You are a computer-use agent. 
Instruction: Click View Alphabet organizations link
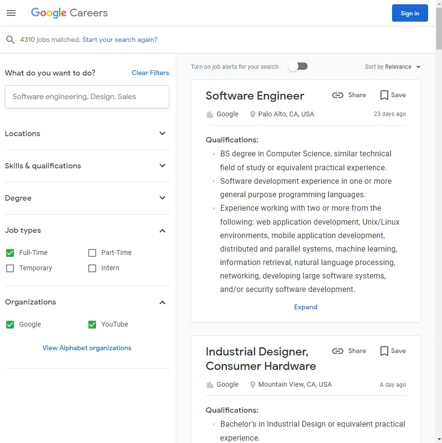click(x=87, y=348)
